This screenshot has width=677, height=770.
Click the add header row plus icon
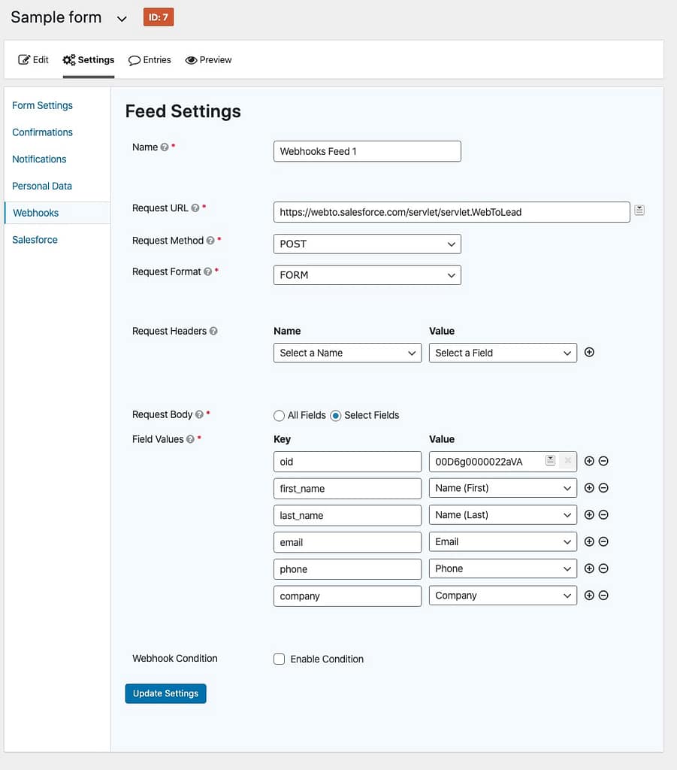tap(589, 352)
